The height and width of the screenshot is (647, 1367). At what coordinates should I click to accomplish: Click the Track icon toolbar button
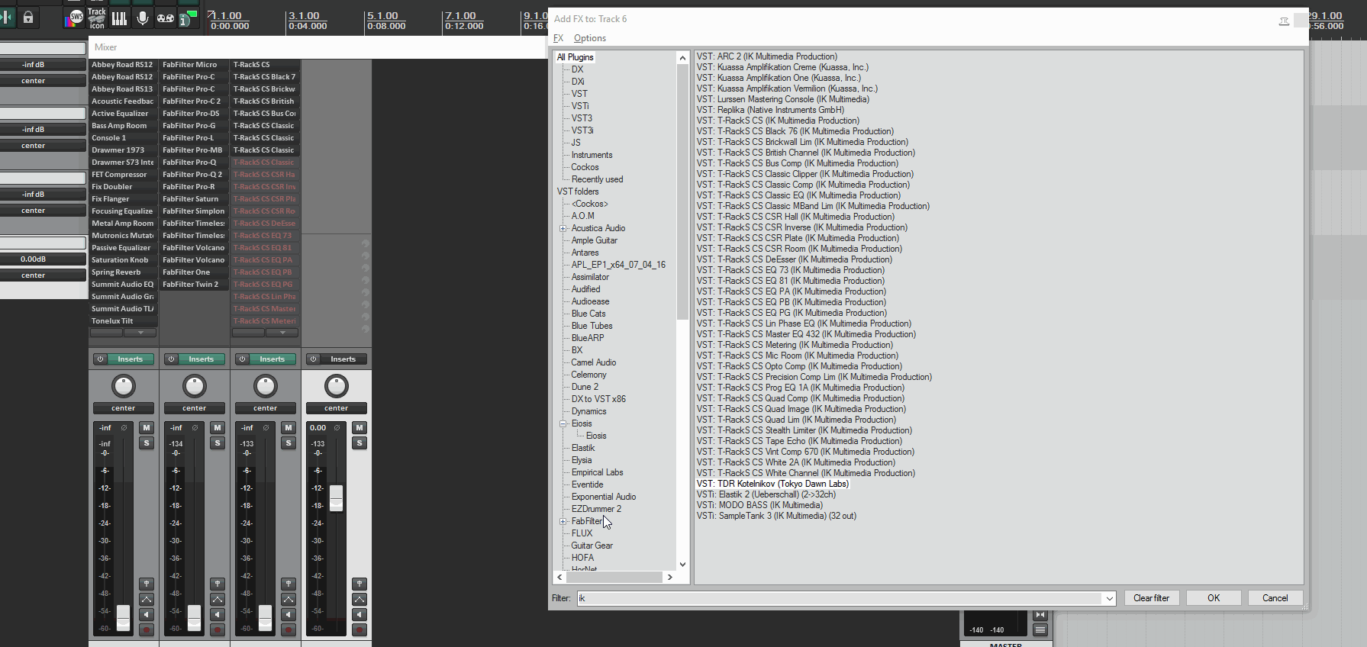pyautogui.click(x=97, y=18)
